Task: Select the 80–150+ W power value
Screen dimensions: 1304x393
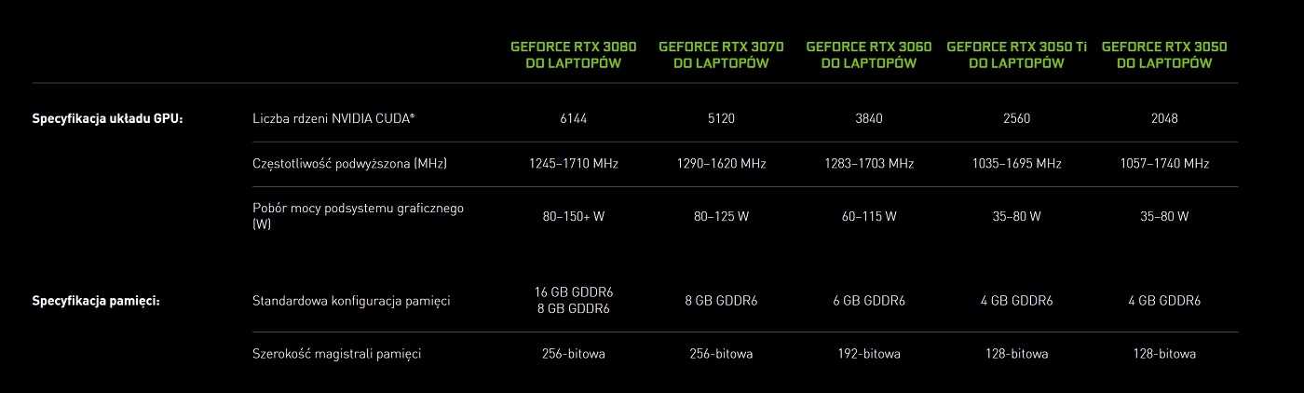Action: coord(574,216)
